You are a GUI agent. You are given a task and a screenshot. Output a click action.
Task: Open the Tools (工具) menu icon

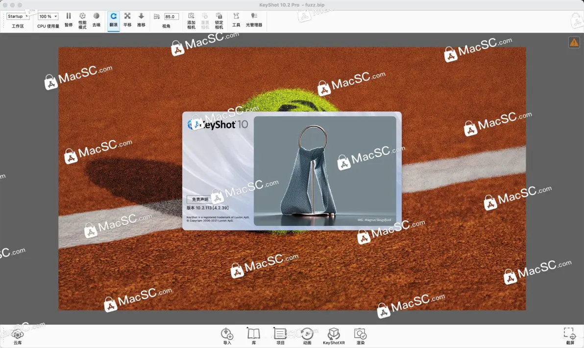pyautogui.click(x=236, y=20)
